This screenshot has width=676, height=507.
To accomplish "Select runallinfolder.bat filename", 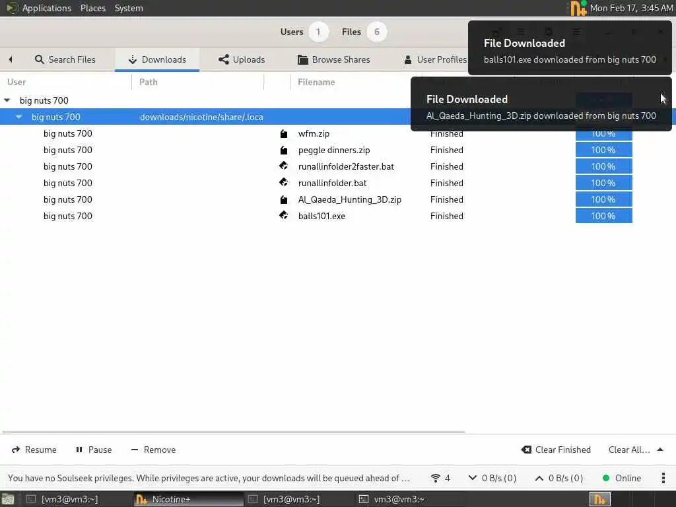I will click(x=333, y=183).
